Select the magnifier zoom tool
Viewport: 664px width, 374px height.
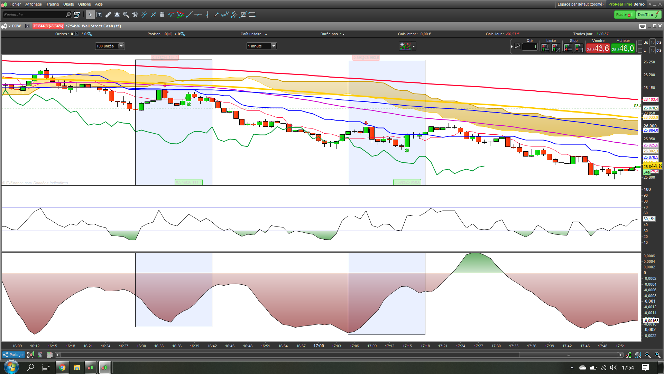(126, 15)
